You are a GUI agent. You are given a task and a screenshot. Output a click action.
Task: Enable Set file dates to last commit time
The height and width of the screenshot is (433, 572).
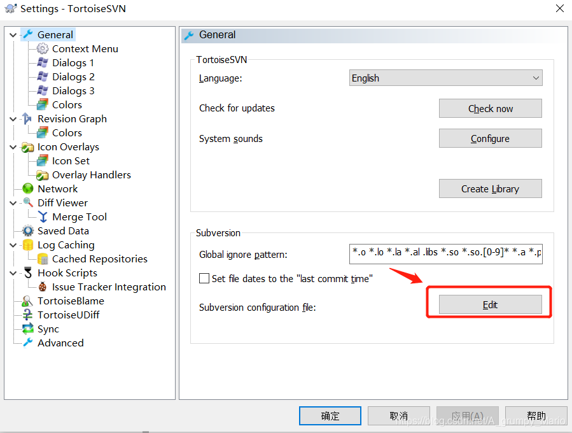click(204, 278)
